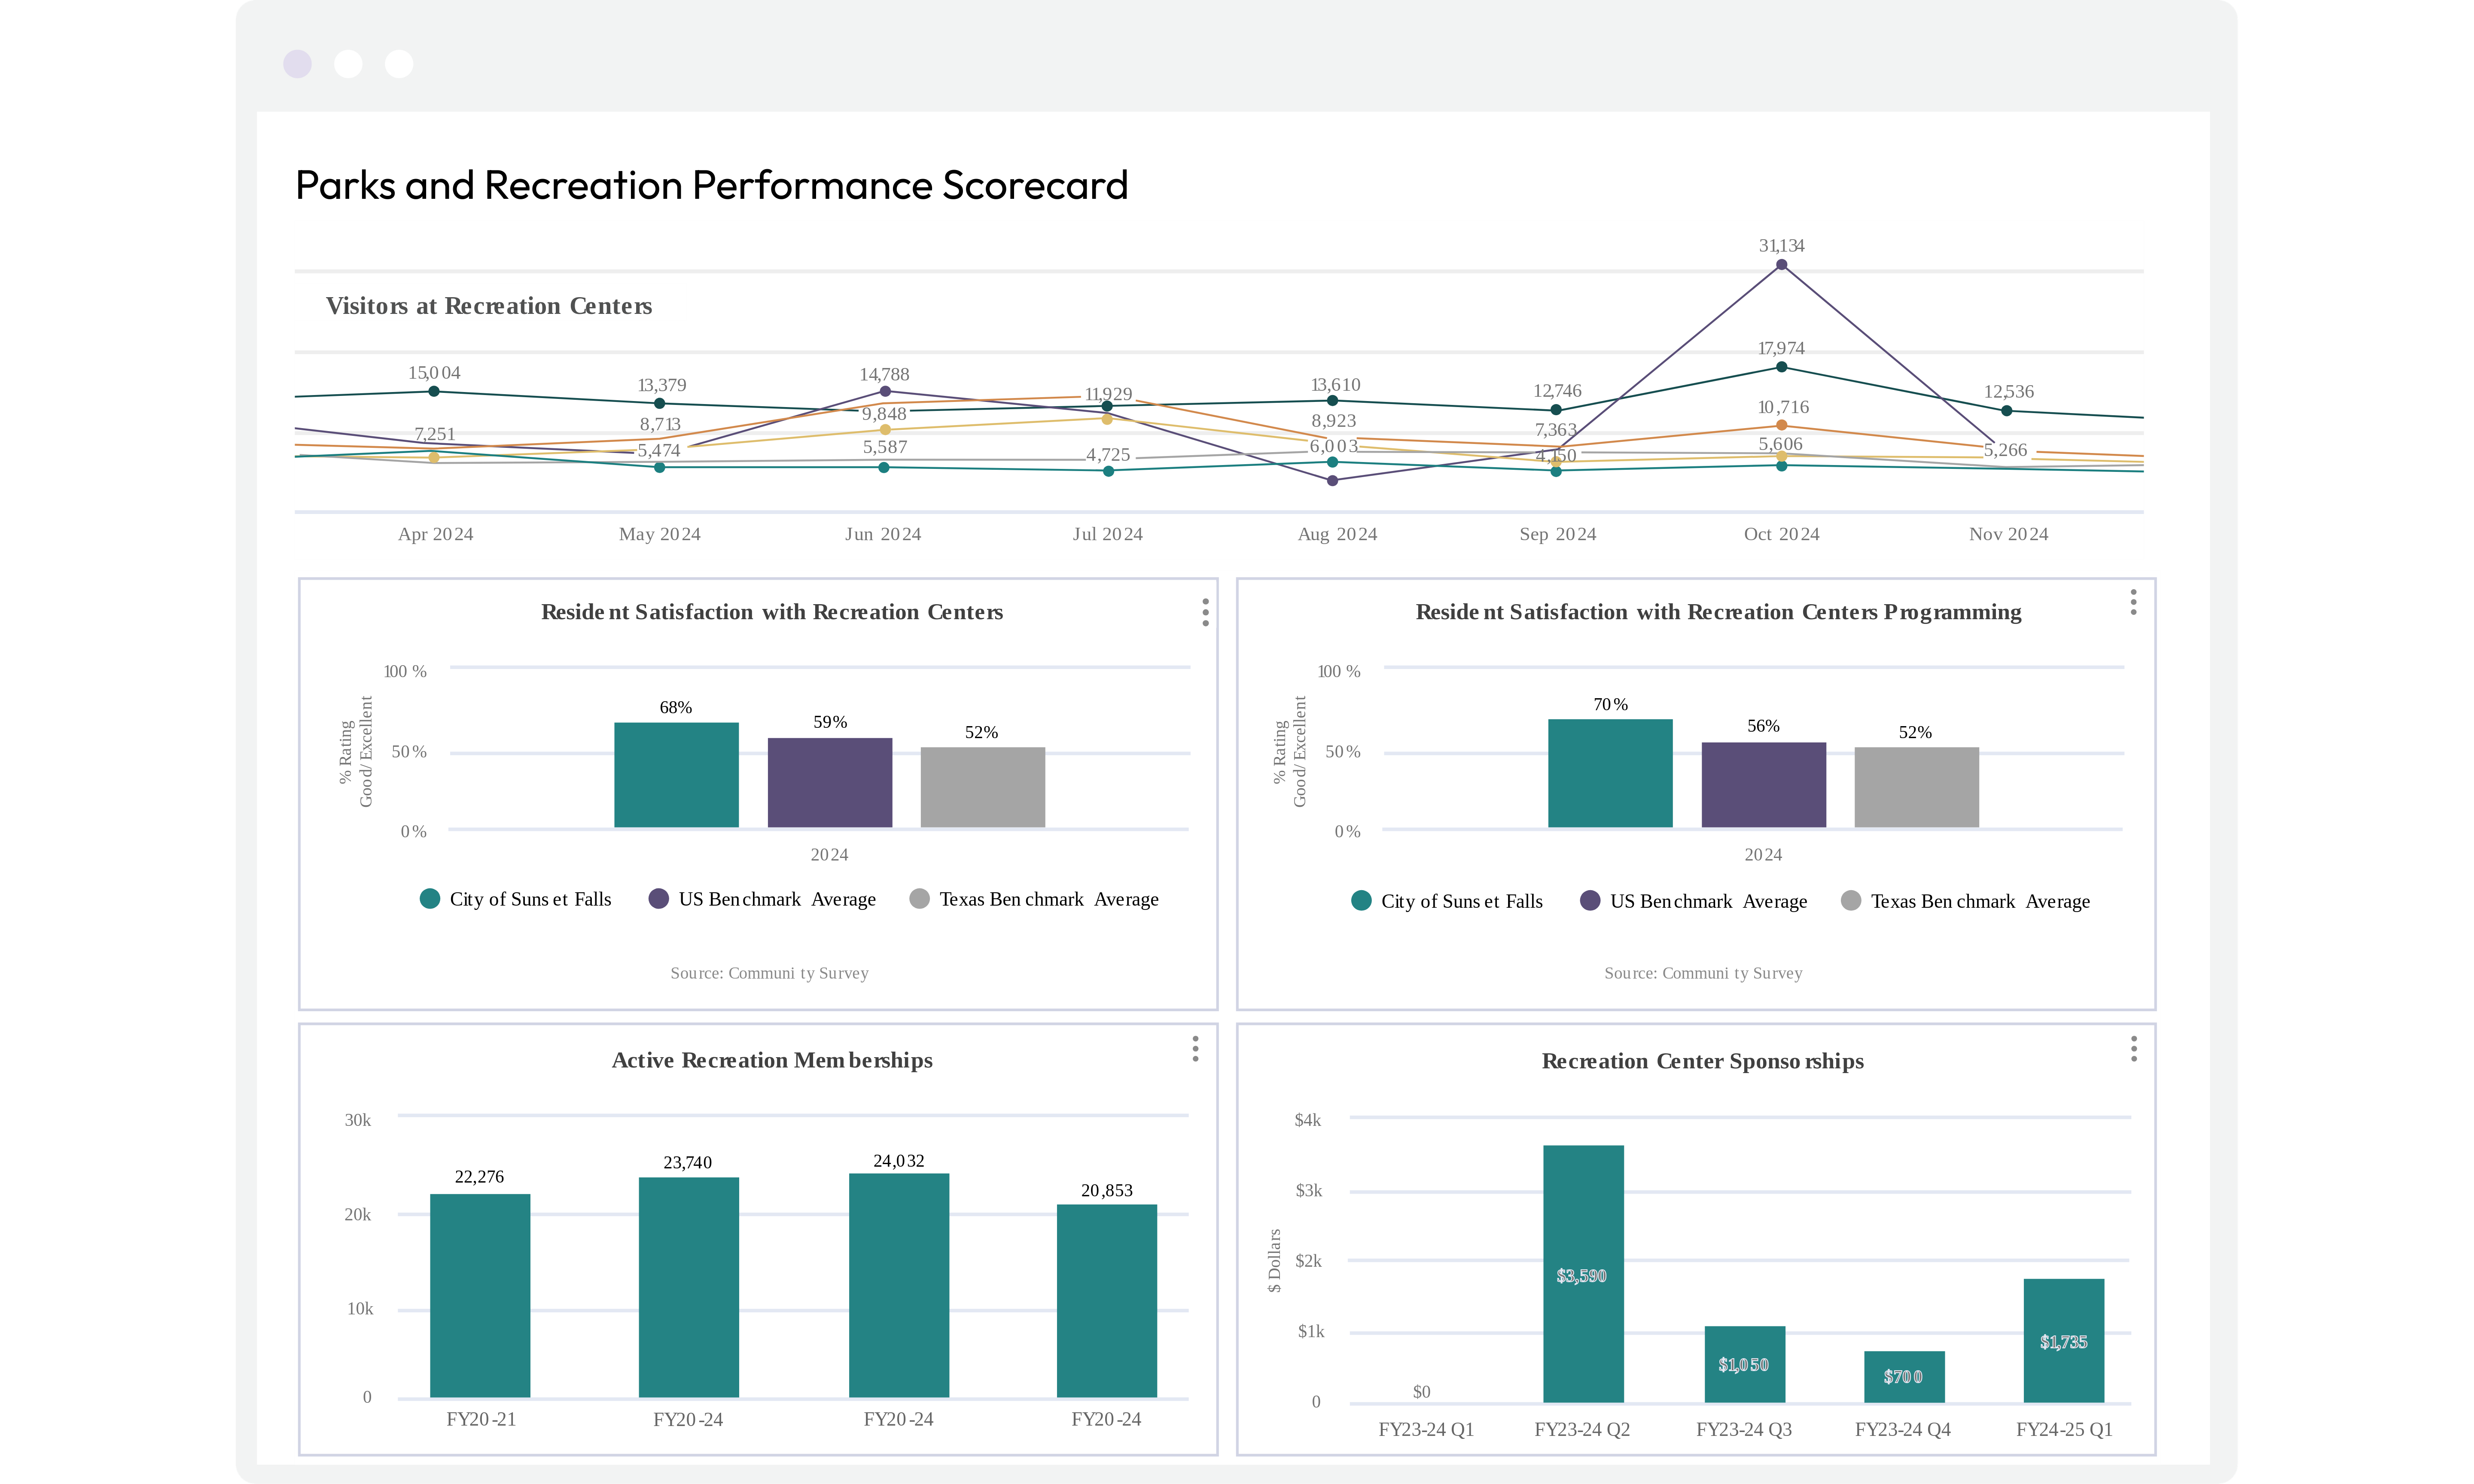The width and height of the screenshot is (2474, 1484).
Task: Open kebab menu on Centers Programming chart
Action: click(x=2133, y=602)
